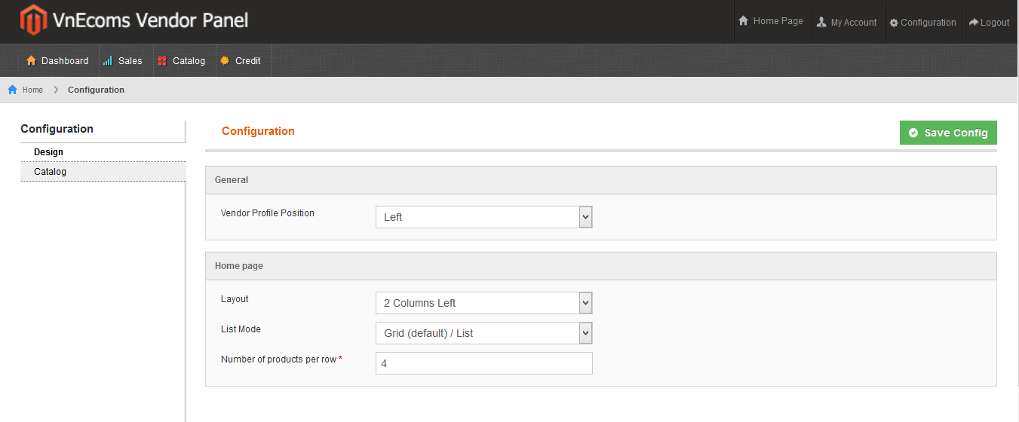Click the Dashboard house icon
1019x422 pixels.
[31, 60]
